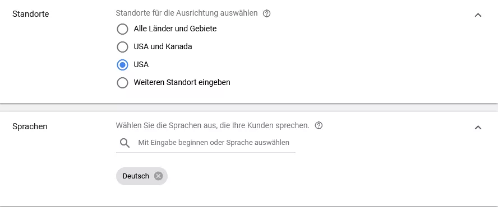The width and height of the screenshot is (498, 207).
Task: Click the magnifier search icon under Sprachen
Action: [125, 143]
